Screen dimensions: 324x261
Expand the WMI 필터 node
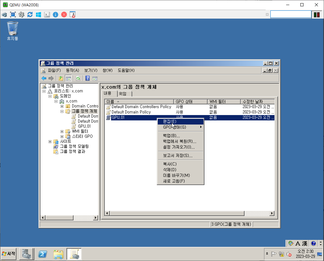pyautogui.click(x=62, y=131)
